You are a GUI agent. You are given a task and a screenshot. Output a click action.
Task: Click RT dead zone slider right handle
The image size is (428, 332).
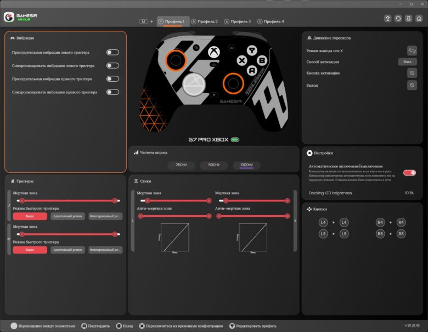coord(115,234)
